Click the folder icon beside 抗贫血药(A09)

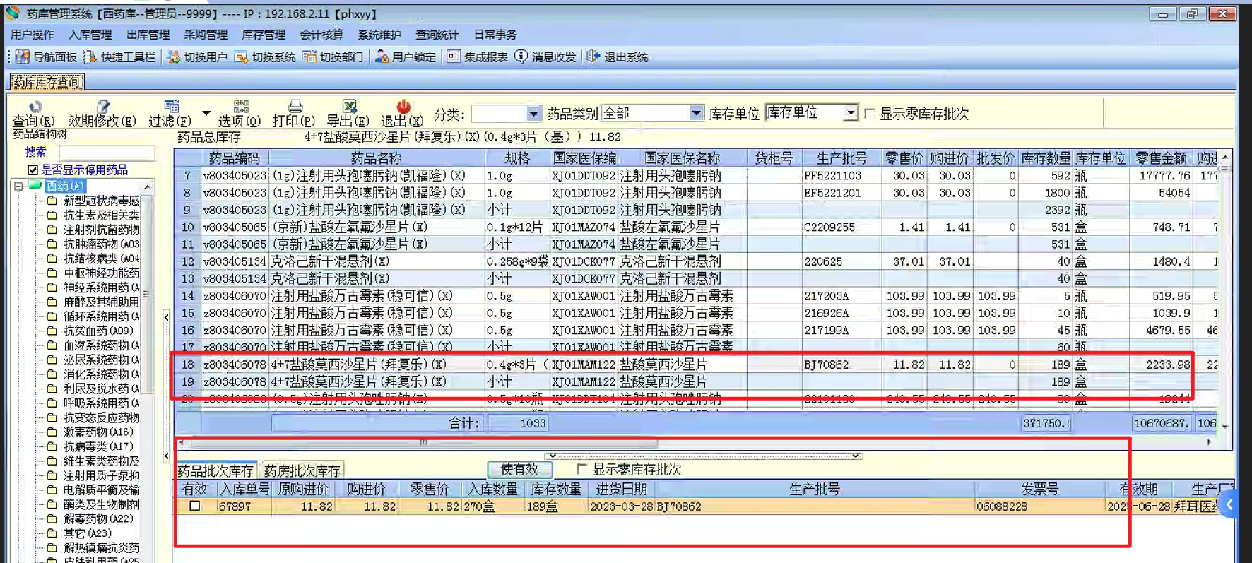pyautogui.click(x=52, y=331)
